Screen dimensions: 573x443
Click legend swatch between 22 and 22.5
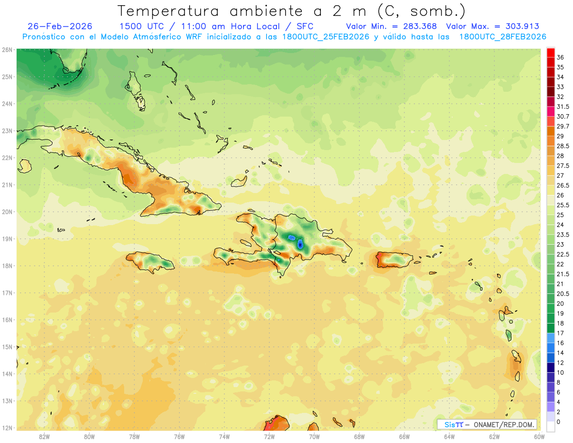[551, 259]
